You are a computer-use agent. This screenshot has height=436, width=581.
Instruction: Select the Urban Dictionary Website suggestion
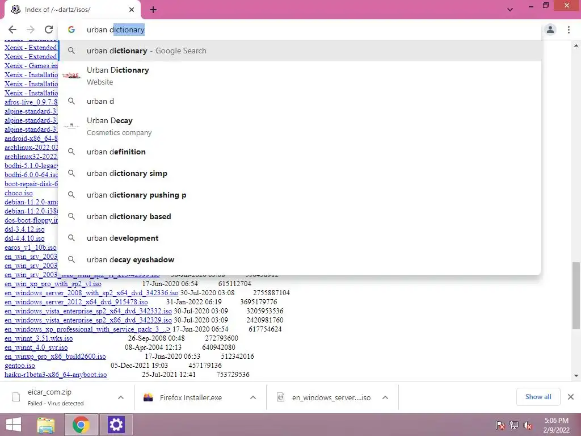(x=300, y=76)
